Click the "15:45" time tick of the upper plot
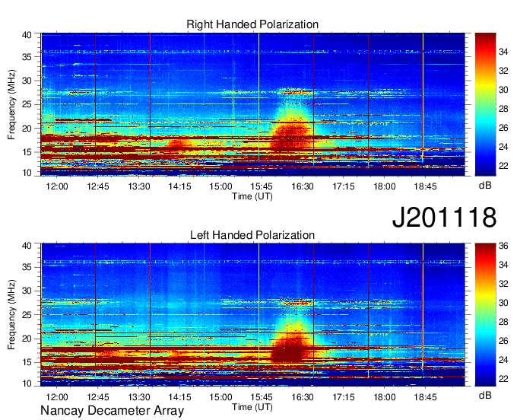The width and height of the screenshot is (517, 420). 262,186
